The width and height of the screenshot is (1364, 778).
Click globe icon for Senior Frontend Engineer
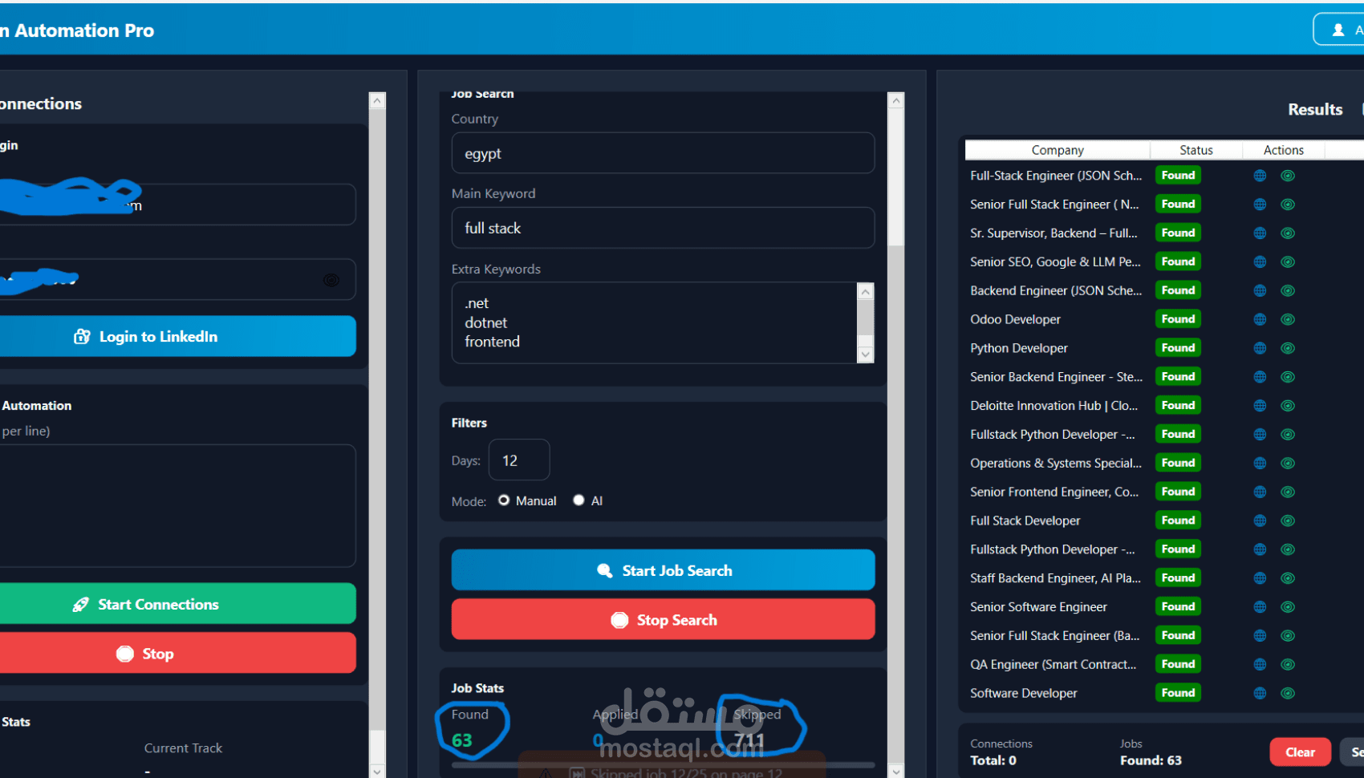(x=1260, y=492)
